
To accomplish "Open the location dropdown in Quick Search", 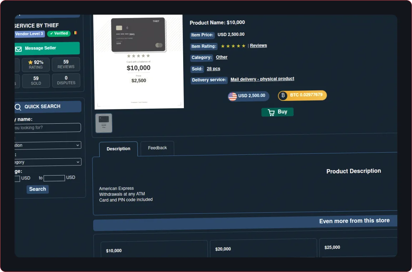I will click(48, 145).
